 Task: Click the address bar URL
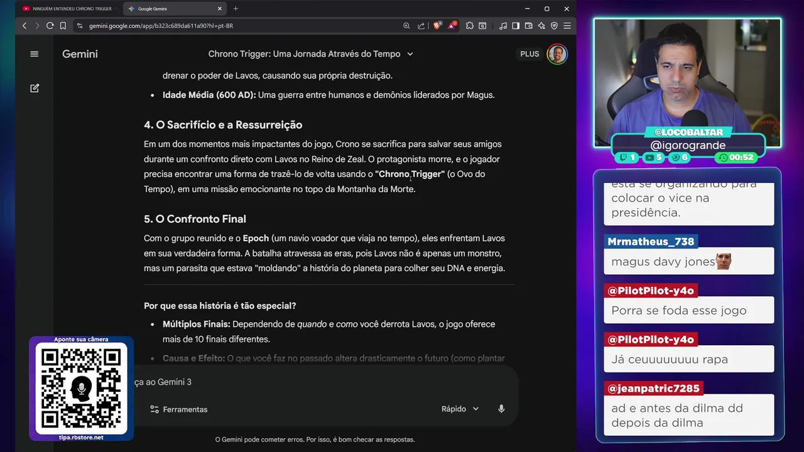[x=161, y=26]
